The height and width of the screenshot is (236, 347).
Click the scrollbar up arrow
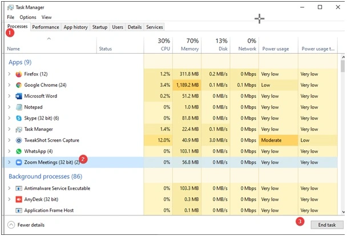(343, 57)
